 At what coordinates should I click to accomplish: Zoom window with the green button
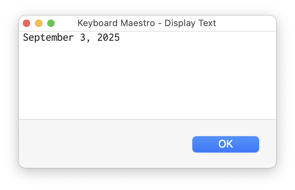(x=51, y=23)
